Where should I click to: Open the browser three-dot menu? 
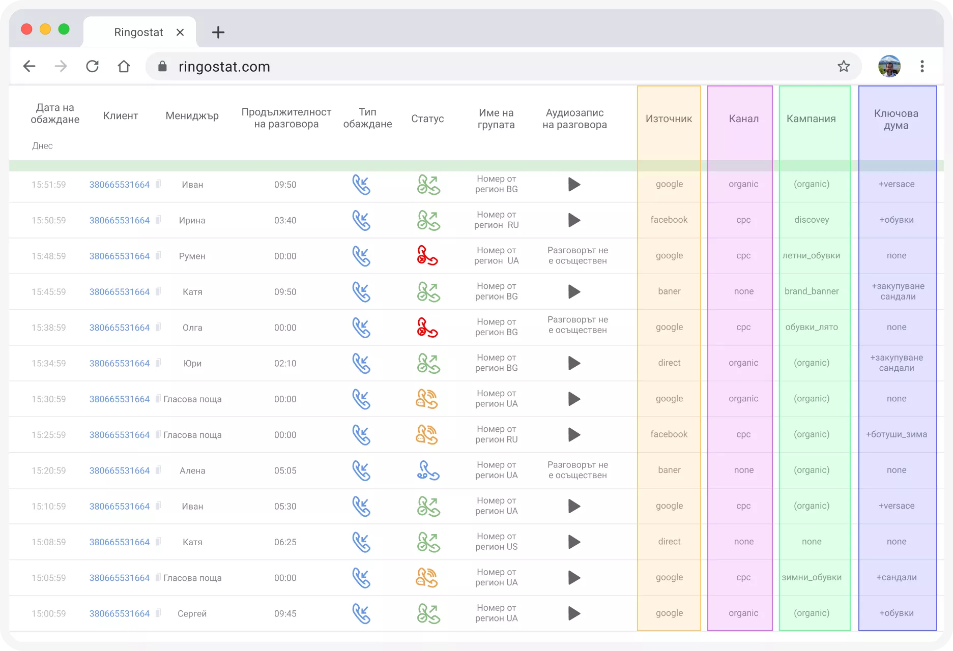922,66
